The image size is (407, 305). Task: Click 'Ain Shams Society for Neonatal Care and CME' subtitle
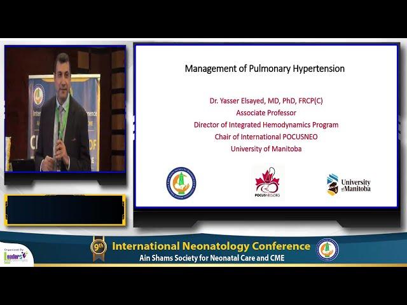212,258
